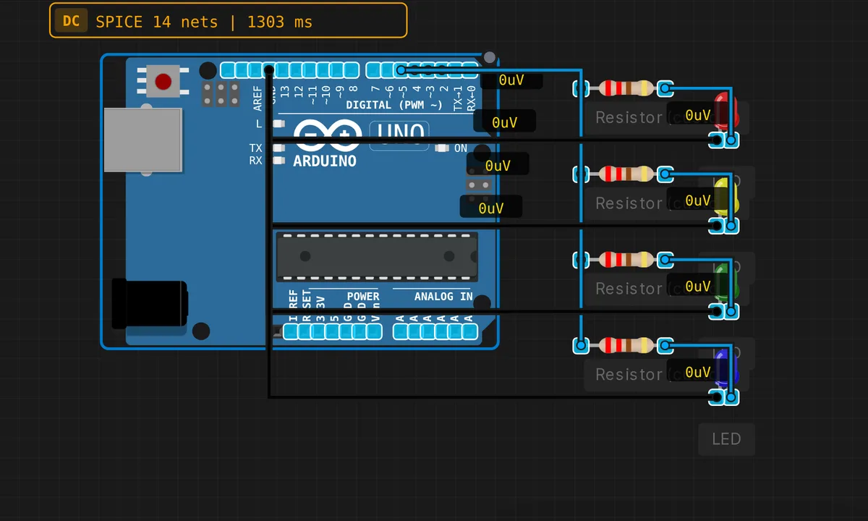
Task: Click the last ANALOG IN pin
Action: [470, 331]
